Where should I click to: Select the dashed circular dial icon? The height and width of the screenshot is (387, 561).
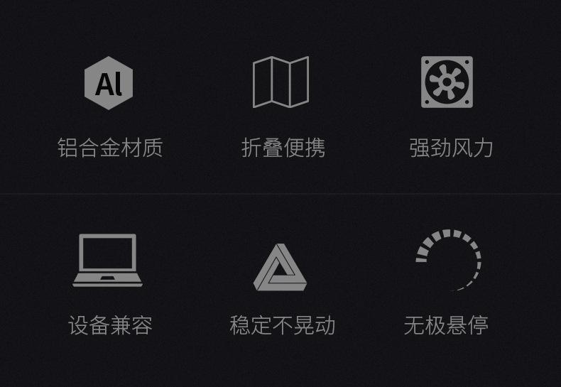[449, 260]
